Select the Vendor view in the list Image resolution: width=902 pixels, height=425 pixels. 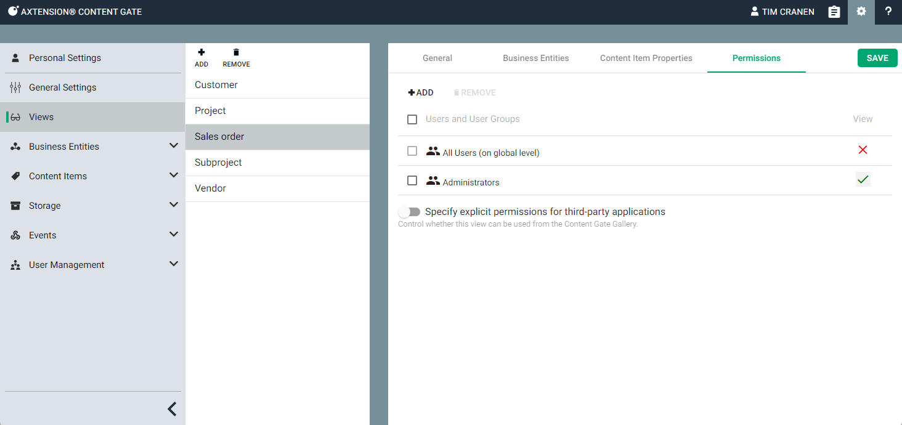click(211, 188)
